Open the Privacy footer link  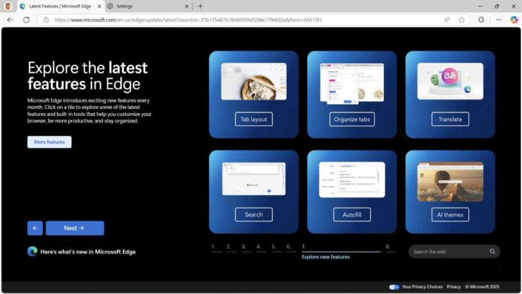(x=454, y=286)
